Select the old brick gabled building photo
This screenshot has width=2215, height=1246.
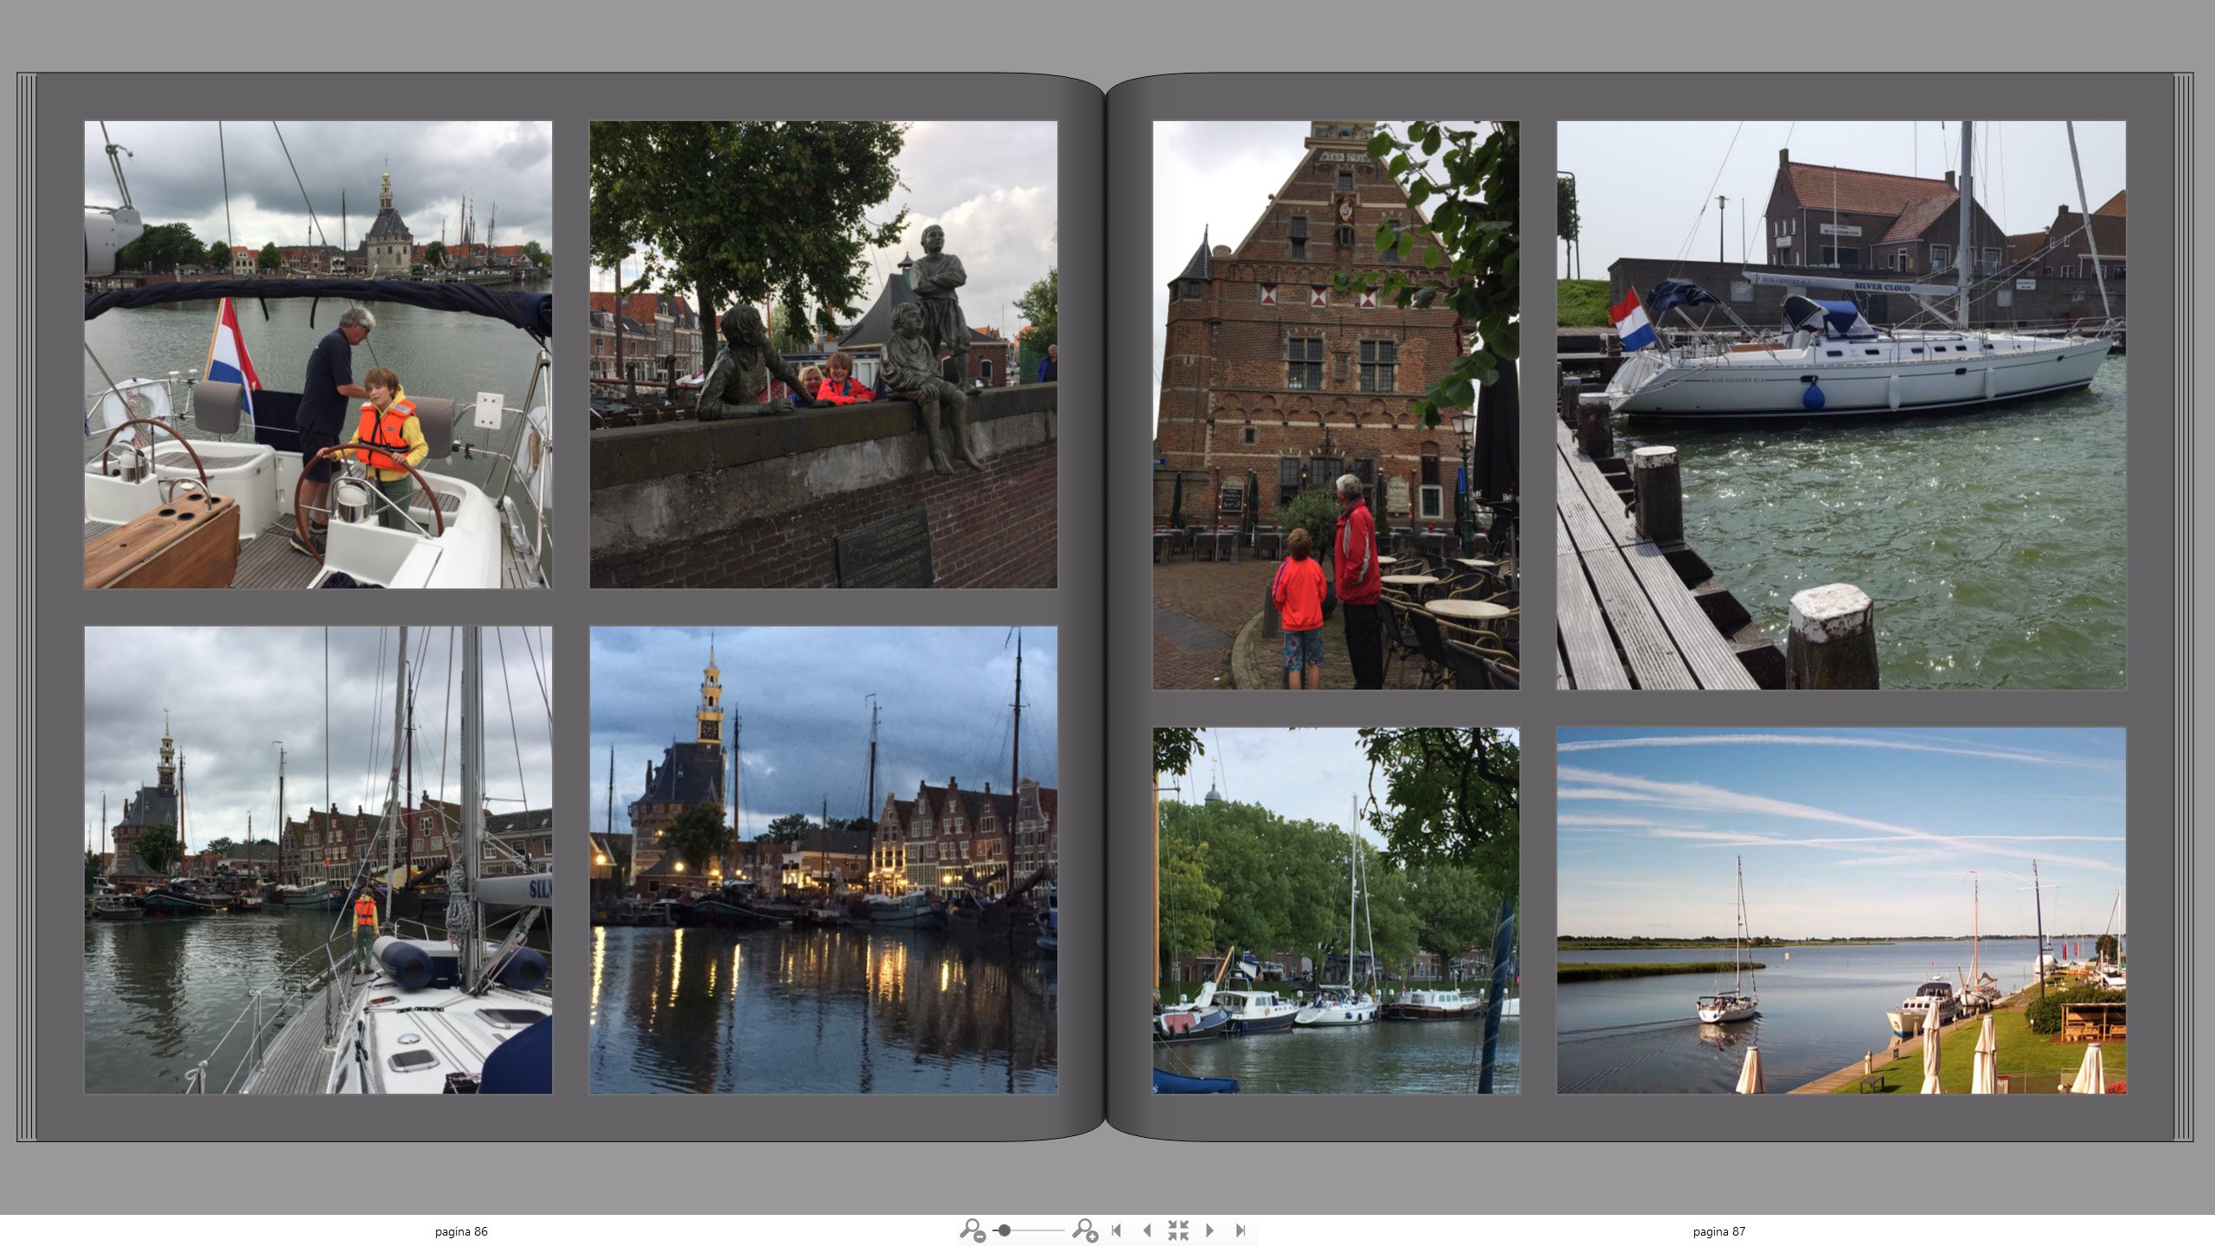click(x=1335, y=405)
